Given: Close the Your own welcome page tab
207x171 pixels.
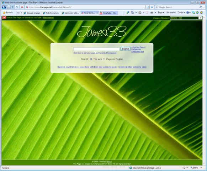Looking at the screenshot, I should point(97,13).
